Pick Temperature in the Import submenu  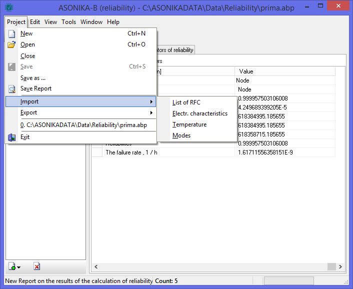click(x=189, y=124)
